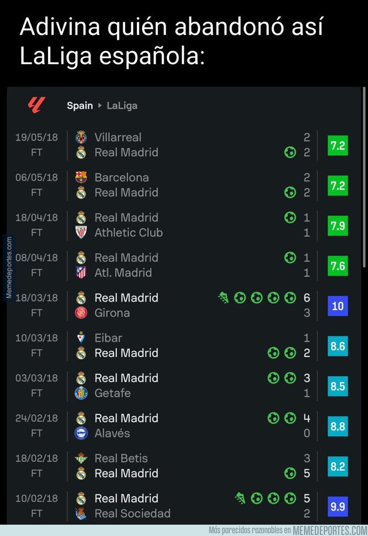This screenshot has height=536, width=368.
Task: Click the Alavés club crest
Action: (81, 433)
